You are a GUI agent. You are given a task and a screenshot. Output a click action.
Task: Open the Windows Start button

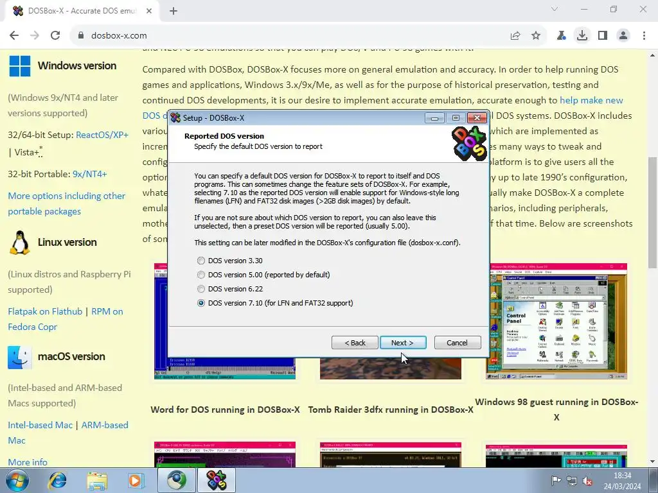17,480
